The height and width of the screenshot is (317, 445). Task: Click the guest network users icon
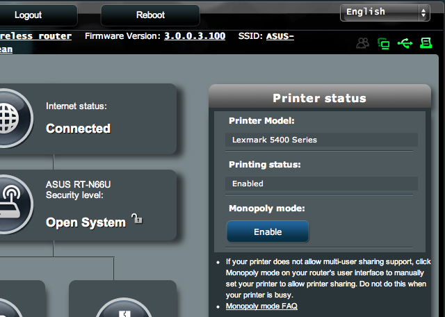(x=363, y=43)
